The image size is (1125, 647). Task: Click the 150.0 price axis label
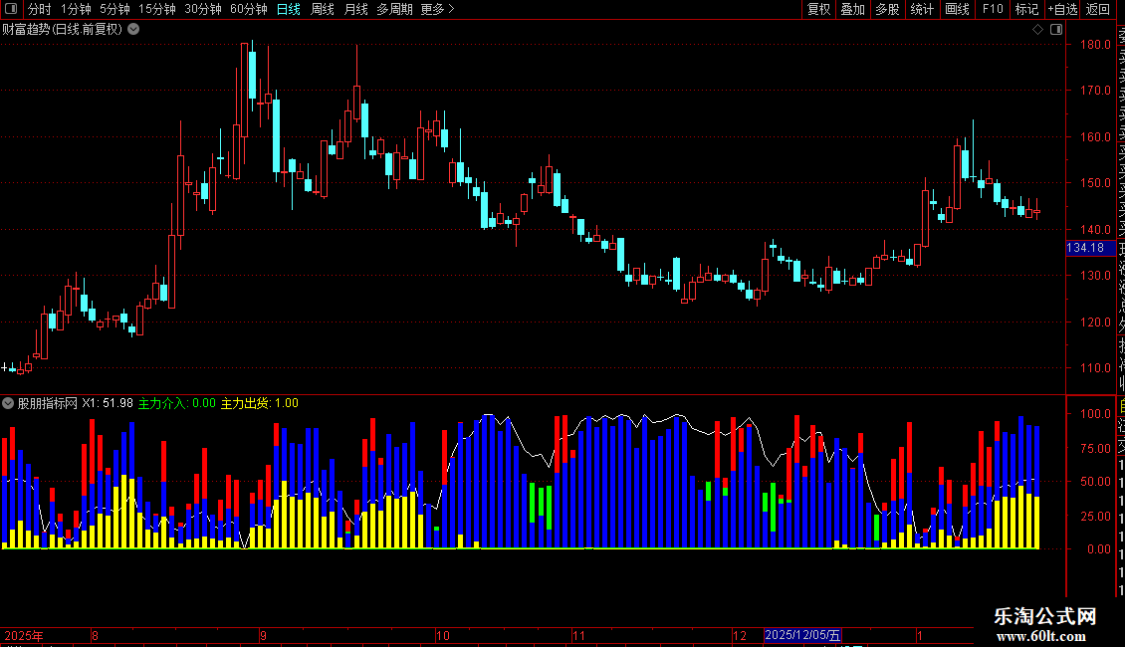coord(1095,183)
